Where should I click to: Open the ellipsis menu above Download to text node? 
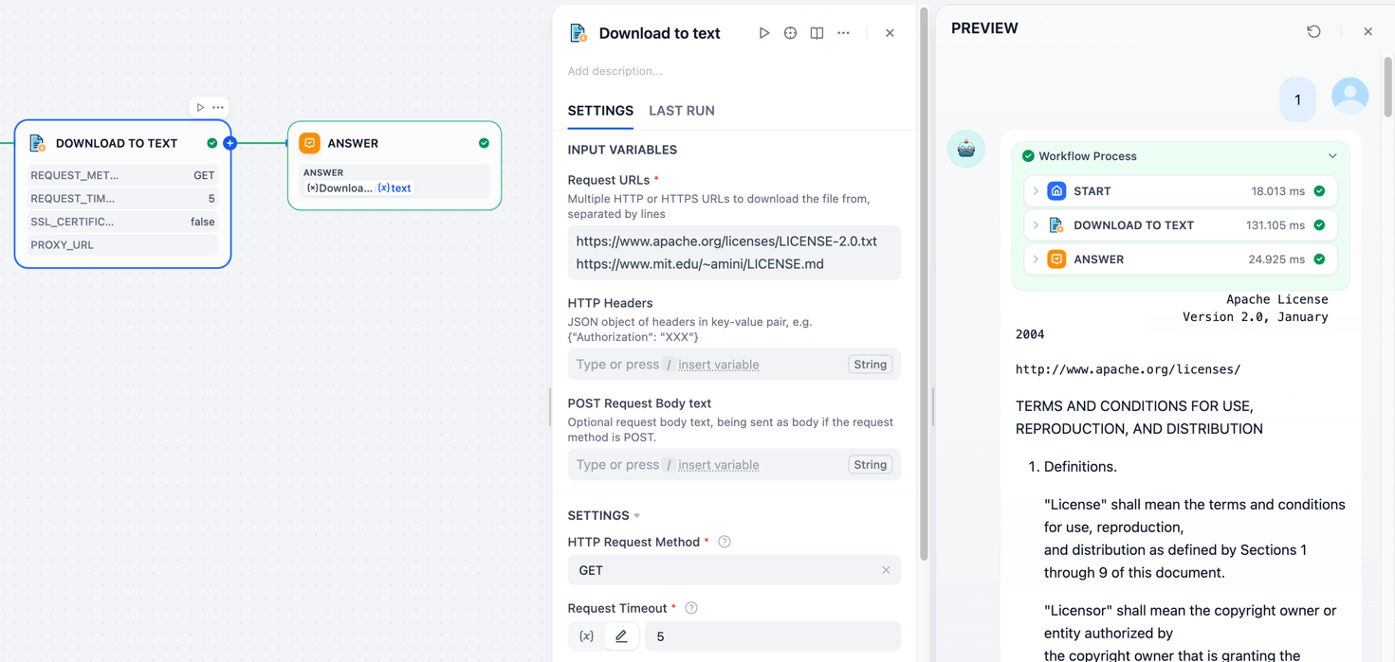[x=218, y=107]
